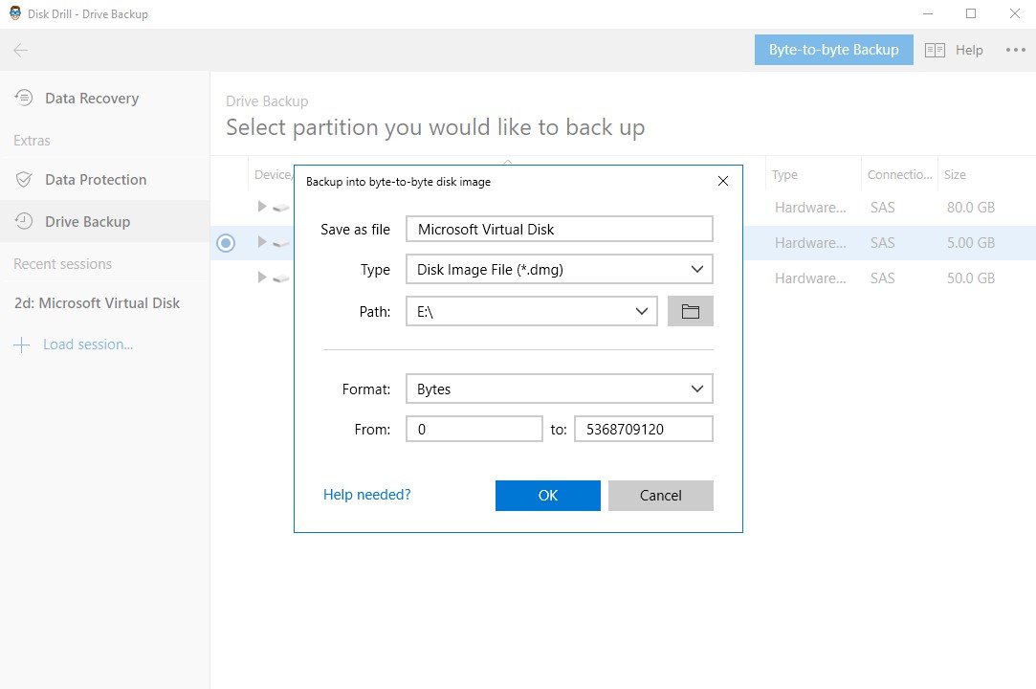Click the 80.0 GB size cell
The width and height of the screenshot is (1036, 689).
[971, 208]
